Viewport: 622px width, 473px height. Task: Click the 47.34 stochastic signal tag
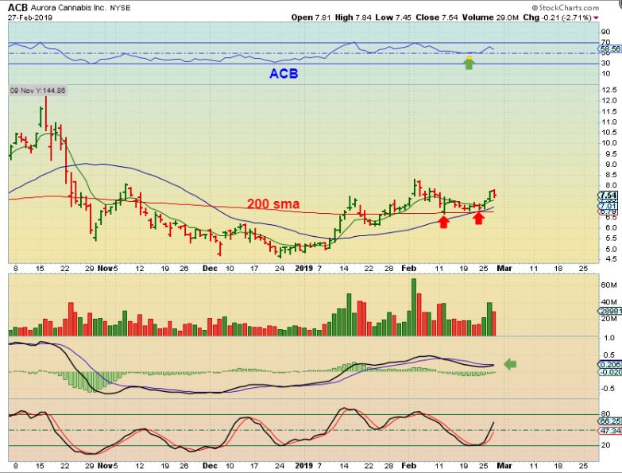coord(610,431)
